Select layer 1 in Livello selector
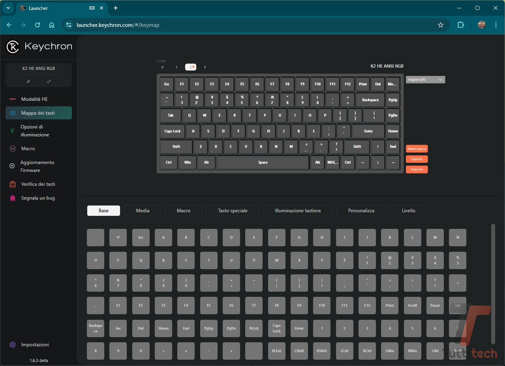Screen dimensions: 505x366 (x=176, y=67)
